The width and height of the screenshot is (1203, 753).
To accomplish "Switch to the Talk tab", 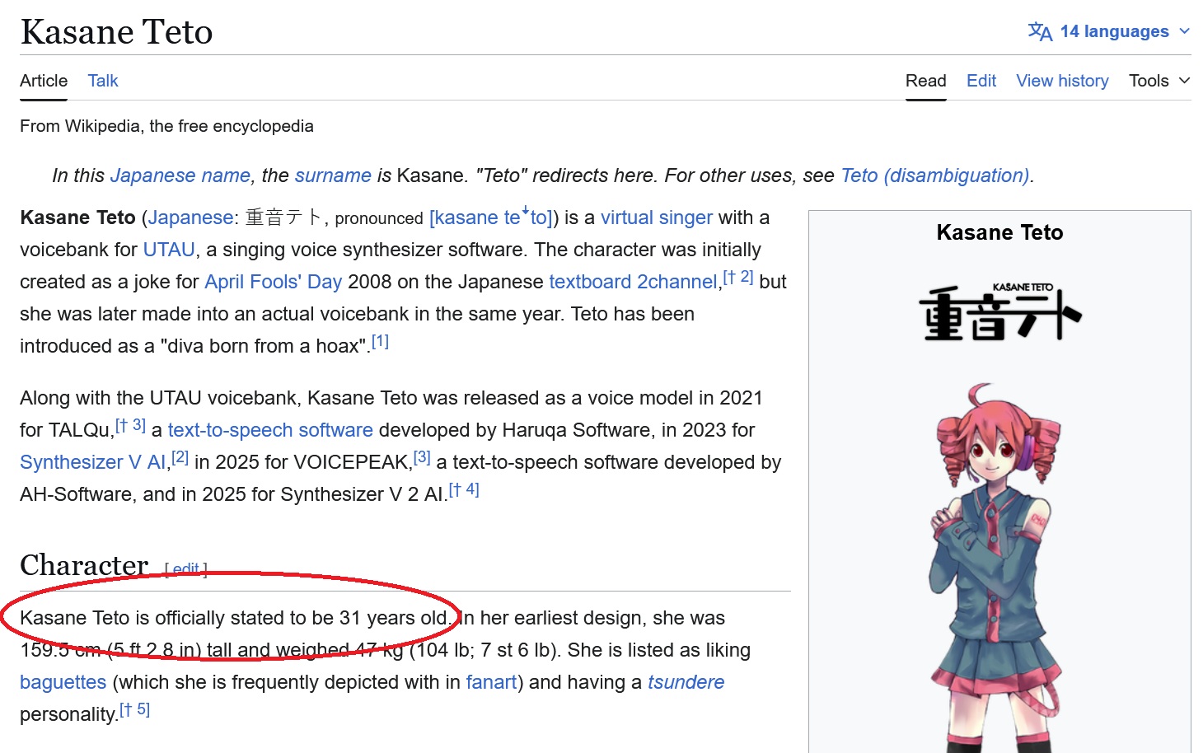I will (103, 81).
